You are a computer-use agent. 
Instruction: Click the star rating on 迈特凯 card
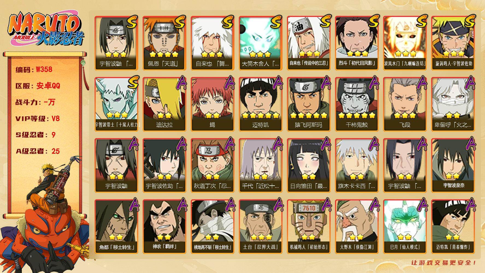(260, 115)
